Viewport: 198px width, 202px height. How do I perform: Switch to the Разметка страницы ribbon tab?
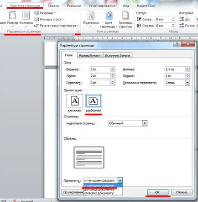coord(25,6)
